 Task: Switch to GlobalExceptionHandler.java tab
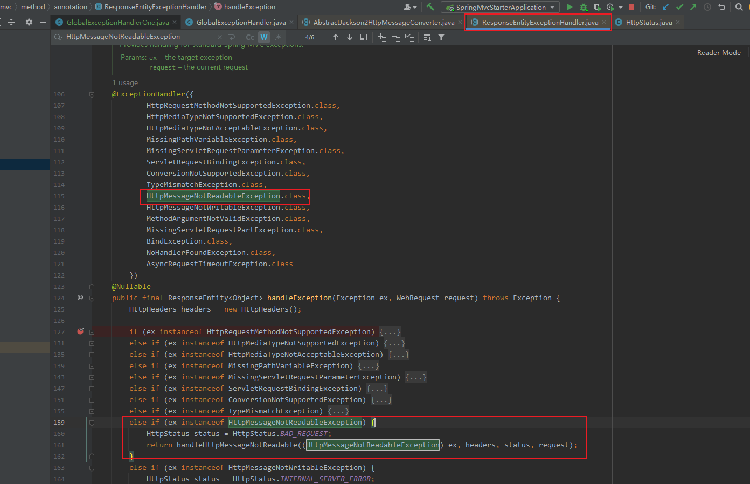pos(241,22)
